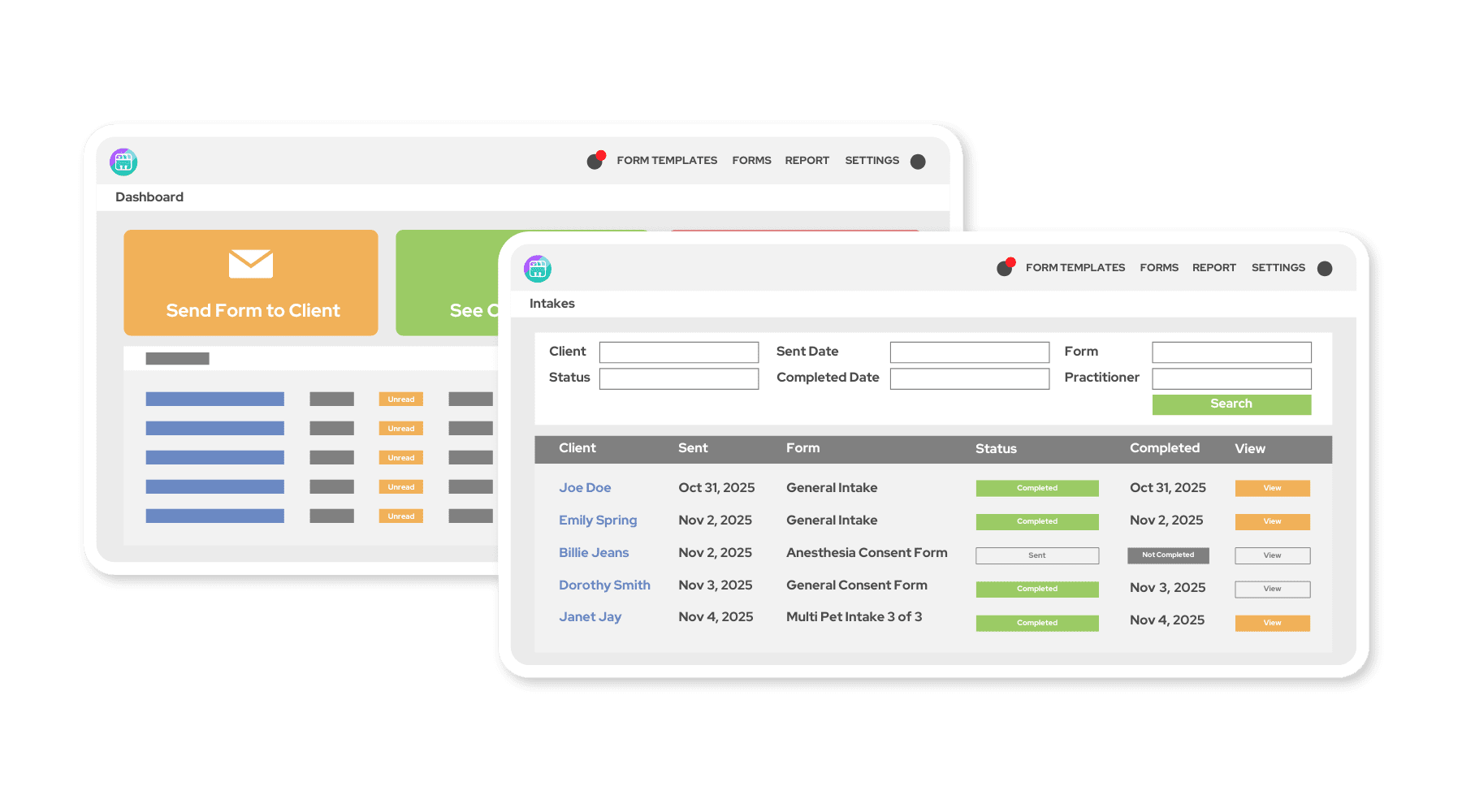Open Form Templates in Intakes navigation
Image resolution: width=1462 pixels, height=812 pixels.
[x=1075, y=268]
